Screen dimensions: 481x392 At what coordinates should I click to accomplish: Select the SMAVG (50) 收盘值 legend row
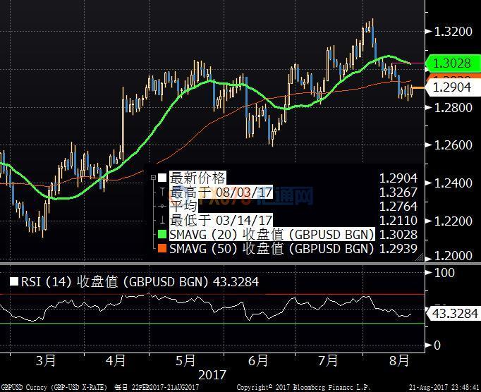tap(272, 248)
